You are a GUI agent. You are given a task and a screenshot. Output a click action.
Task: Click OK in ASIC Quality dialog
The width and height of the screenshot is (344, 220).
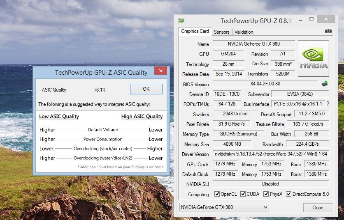pyautogui.click(x=146, y=89)
